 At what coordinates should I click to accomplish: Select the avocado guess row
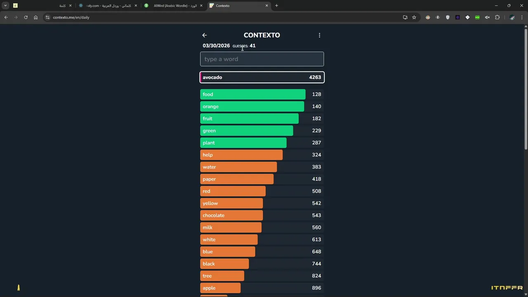point(262,77)
